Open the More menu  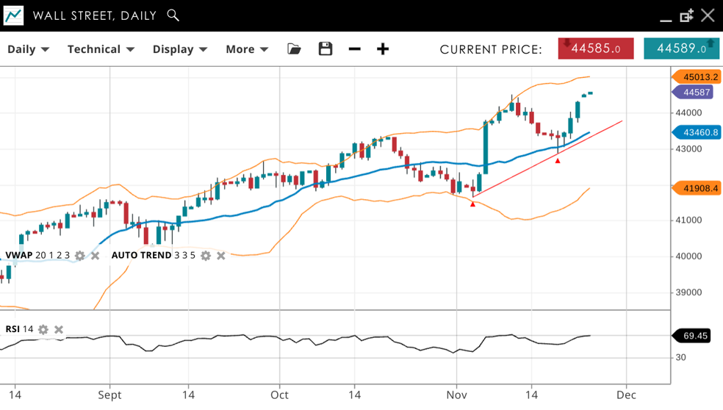[x=246, y=49]
